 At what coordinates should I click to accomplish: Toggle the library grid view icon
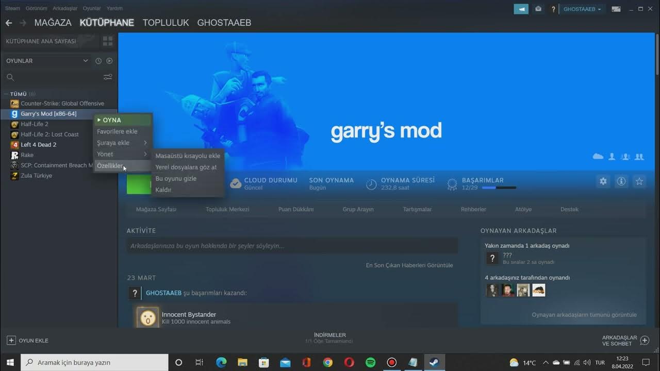(x=108, y=41)
